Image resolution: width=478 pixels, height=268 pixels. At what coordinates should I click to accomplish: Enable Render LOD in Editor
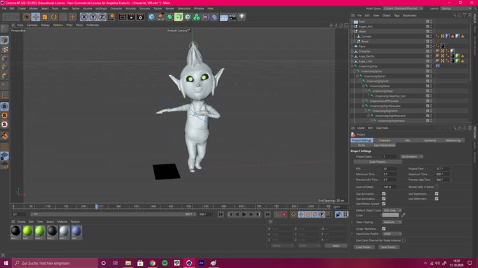coord(437,187)
